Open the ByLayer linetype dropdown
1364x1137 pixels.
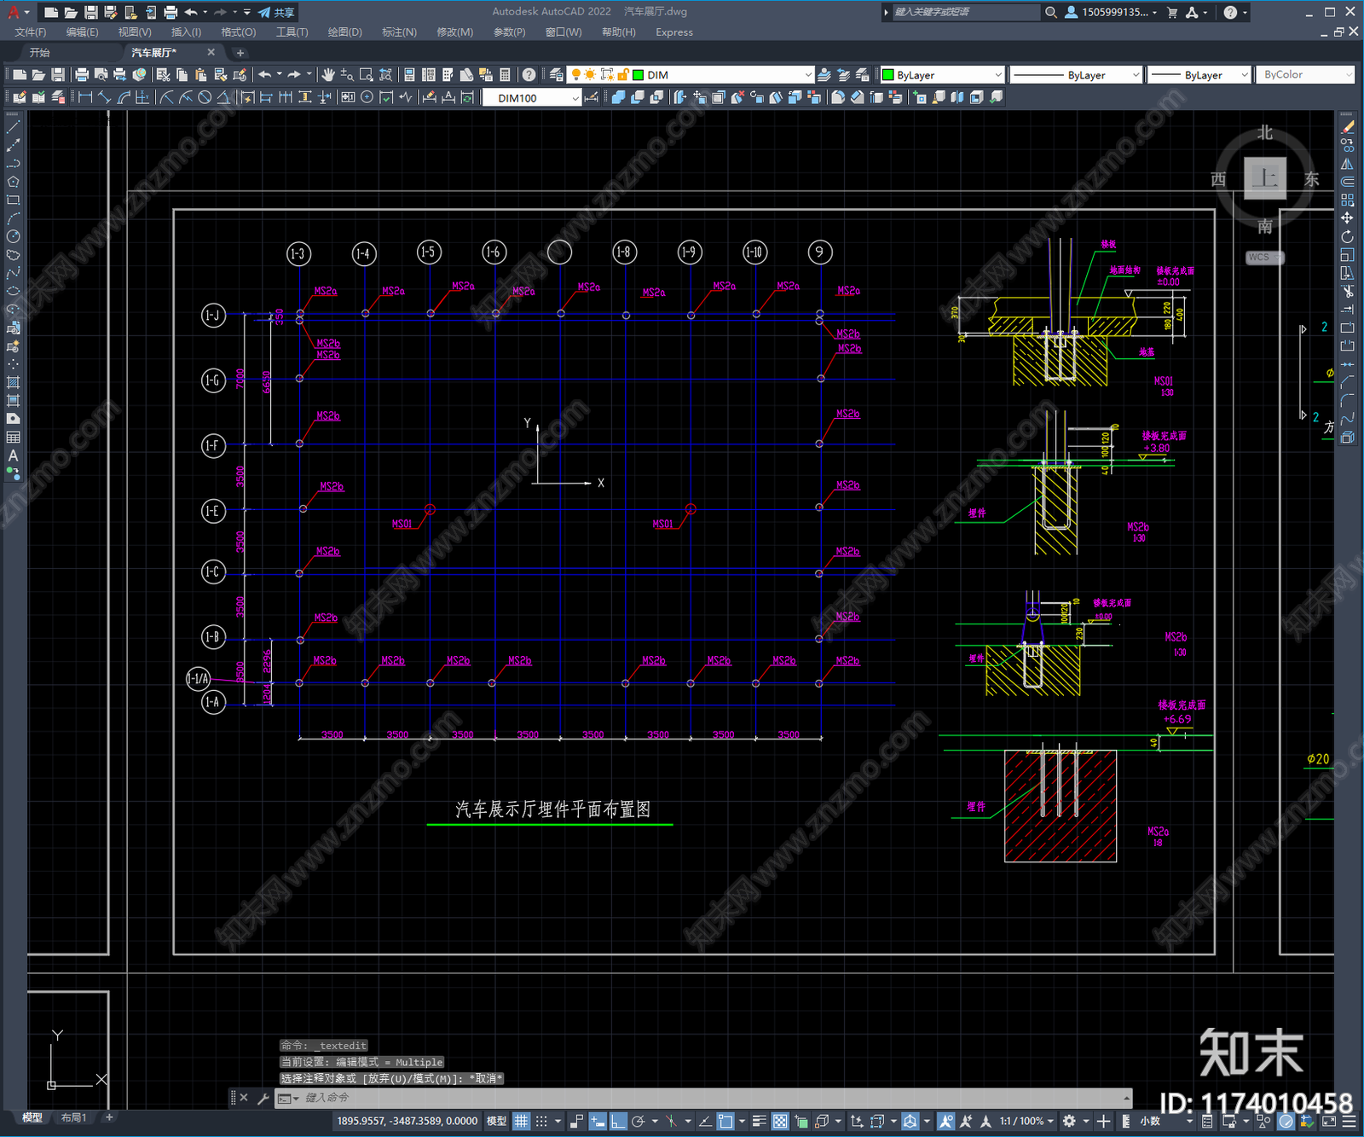1075,75
